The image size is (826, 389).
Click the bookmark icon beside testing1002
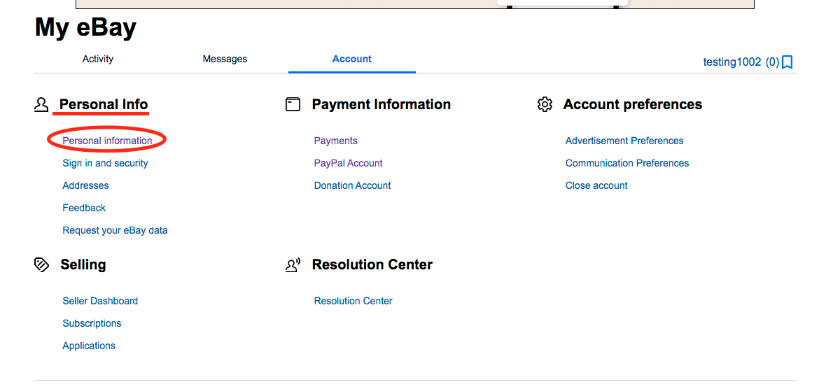[787, 62]
